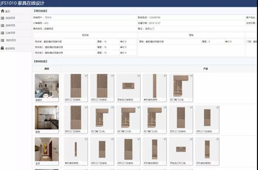Uncheck first product in the 厨房 row
Image resolution: width=258 pixels, height=170 pixels.
[x=86, y=107]
